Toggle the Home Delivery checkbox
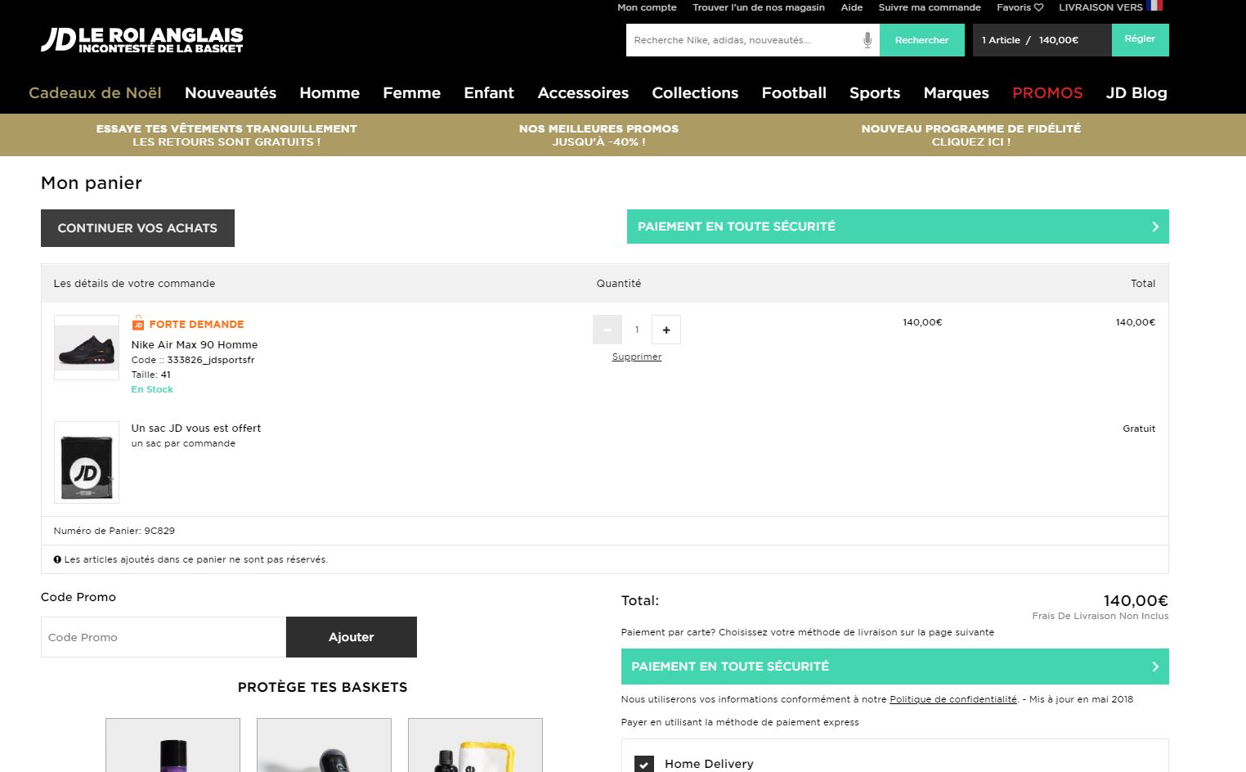The width and height of the screenshot is (1246, 772). 644,764
